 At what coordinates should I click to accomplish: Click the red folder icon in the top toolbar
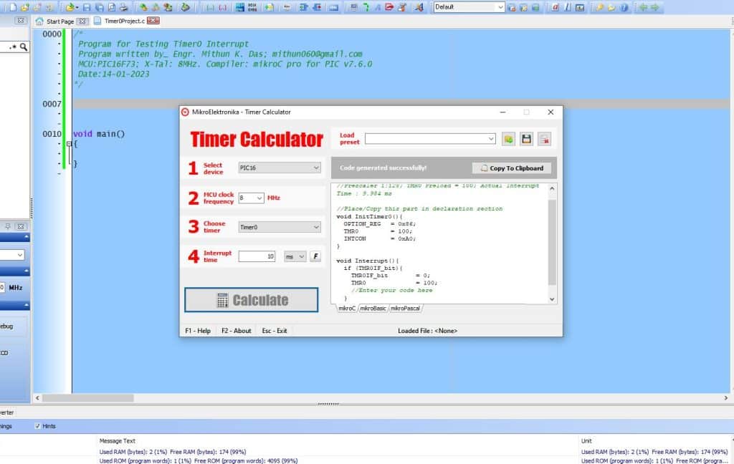pos(389,7)
